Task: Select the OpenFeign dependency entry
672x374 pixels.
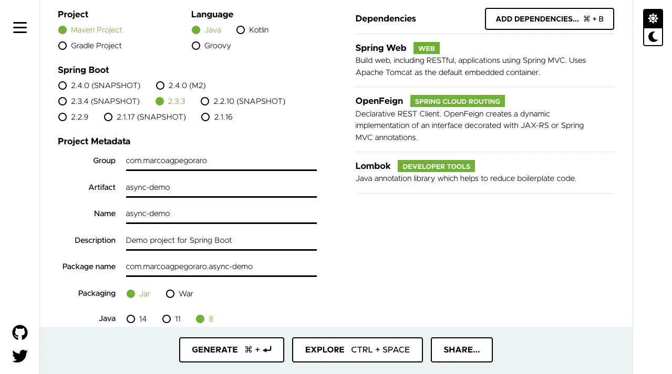Action: coord(484,119)
